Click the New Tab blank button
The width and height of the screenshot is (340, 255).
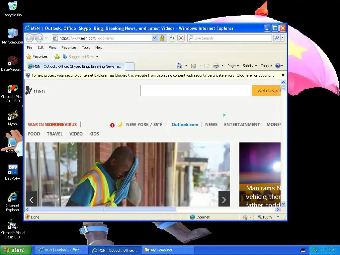pyautogui.click(x=130, y=66)
